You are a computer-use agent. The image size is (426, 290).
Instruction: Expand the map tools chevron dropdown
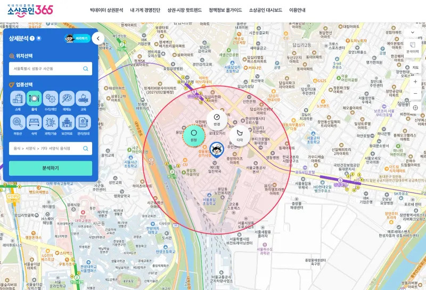(412, 33)
